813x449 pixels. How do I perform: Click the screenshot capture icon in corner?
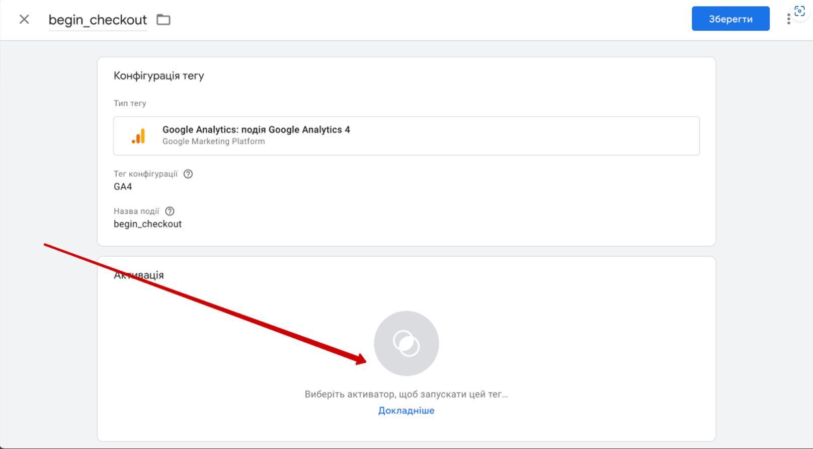tap(799, 11)
